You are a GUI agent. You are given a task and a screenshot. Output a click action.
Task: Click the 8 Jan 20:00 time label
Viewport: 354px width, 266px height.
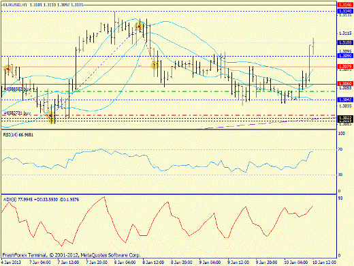click(x=182, y=263)
